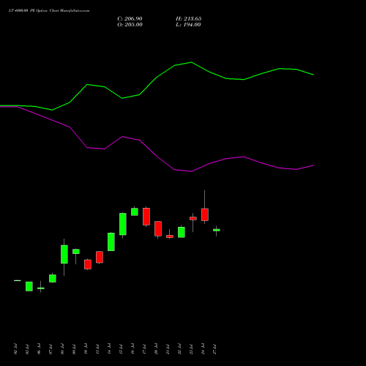The height and width of the screenshot is (366, 366).
Task: Click the peak of the green indicator line
Action: coord(191,62)
